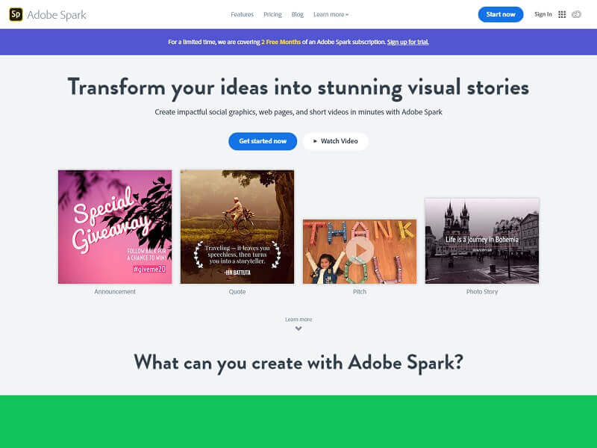597x448 pixels.
Task: Click the Watch Video button
Action: point(335,141)
